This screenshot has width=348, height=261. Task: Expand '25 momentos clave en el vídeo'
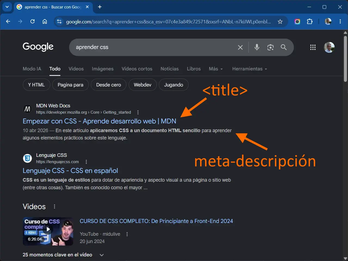(x=63, y=255)
